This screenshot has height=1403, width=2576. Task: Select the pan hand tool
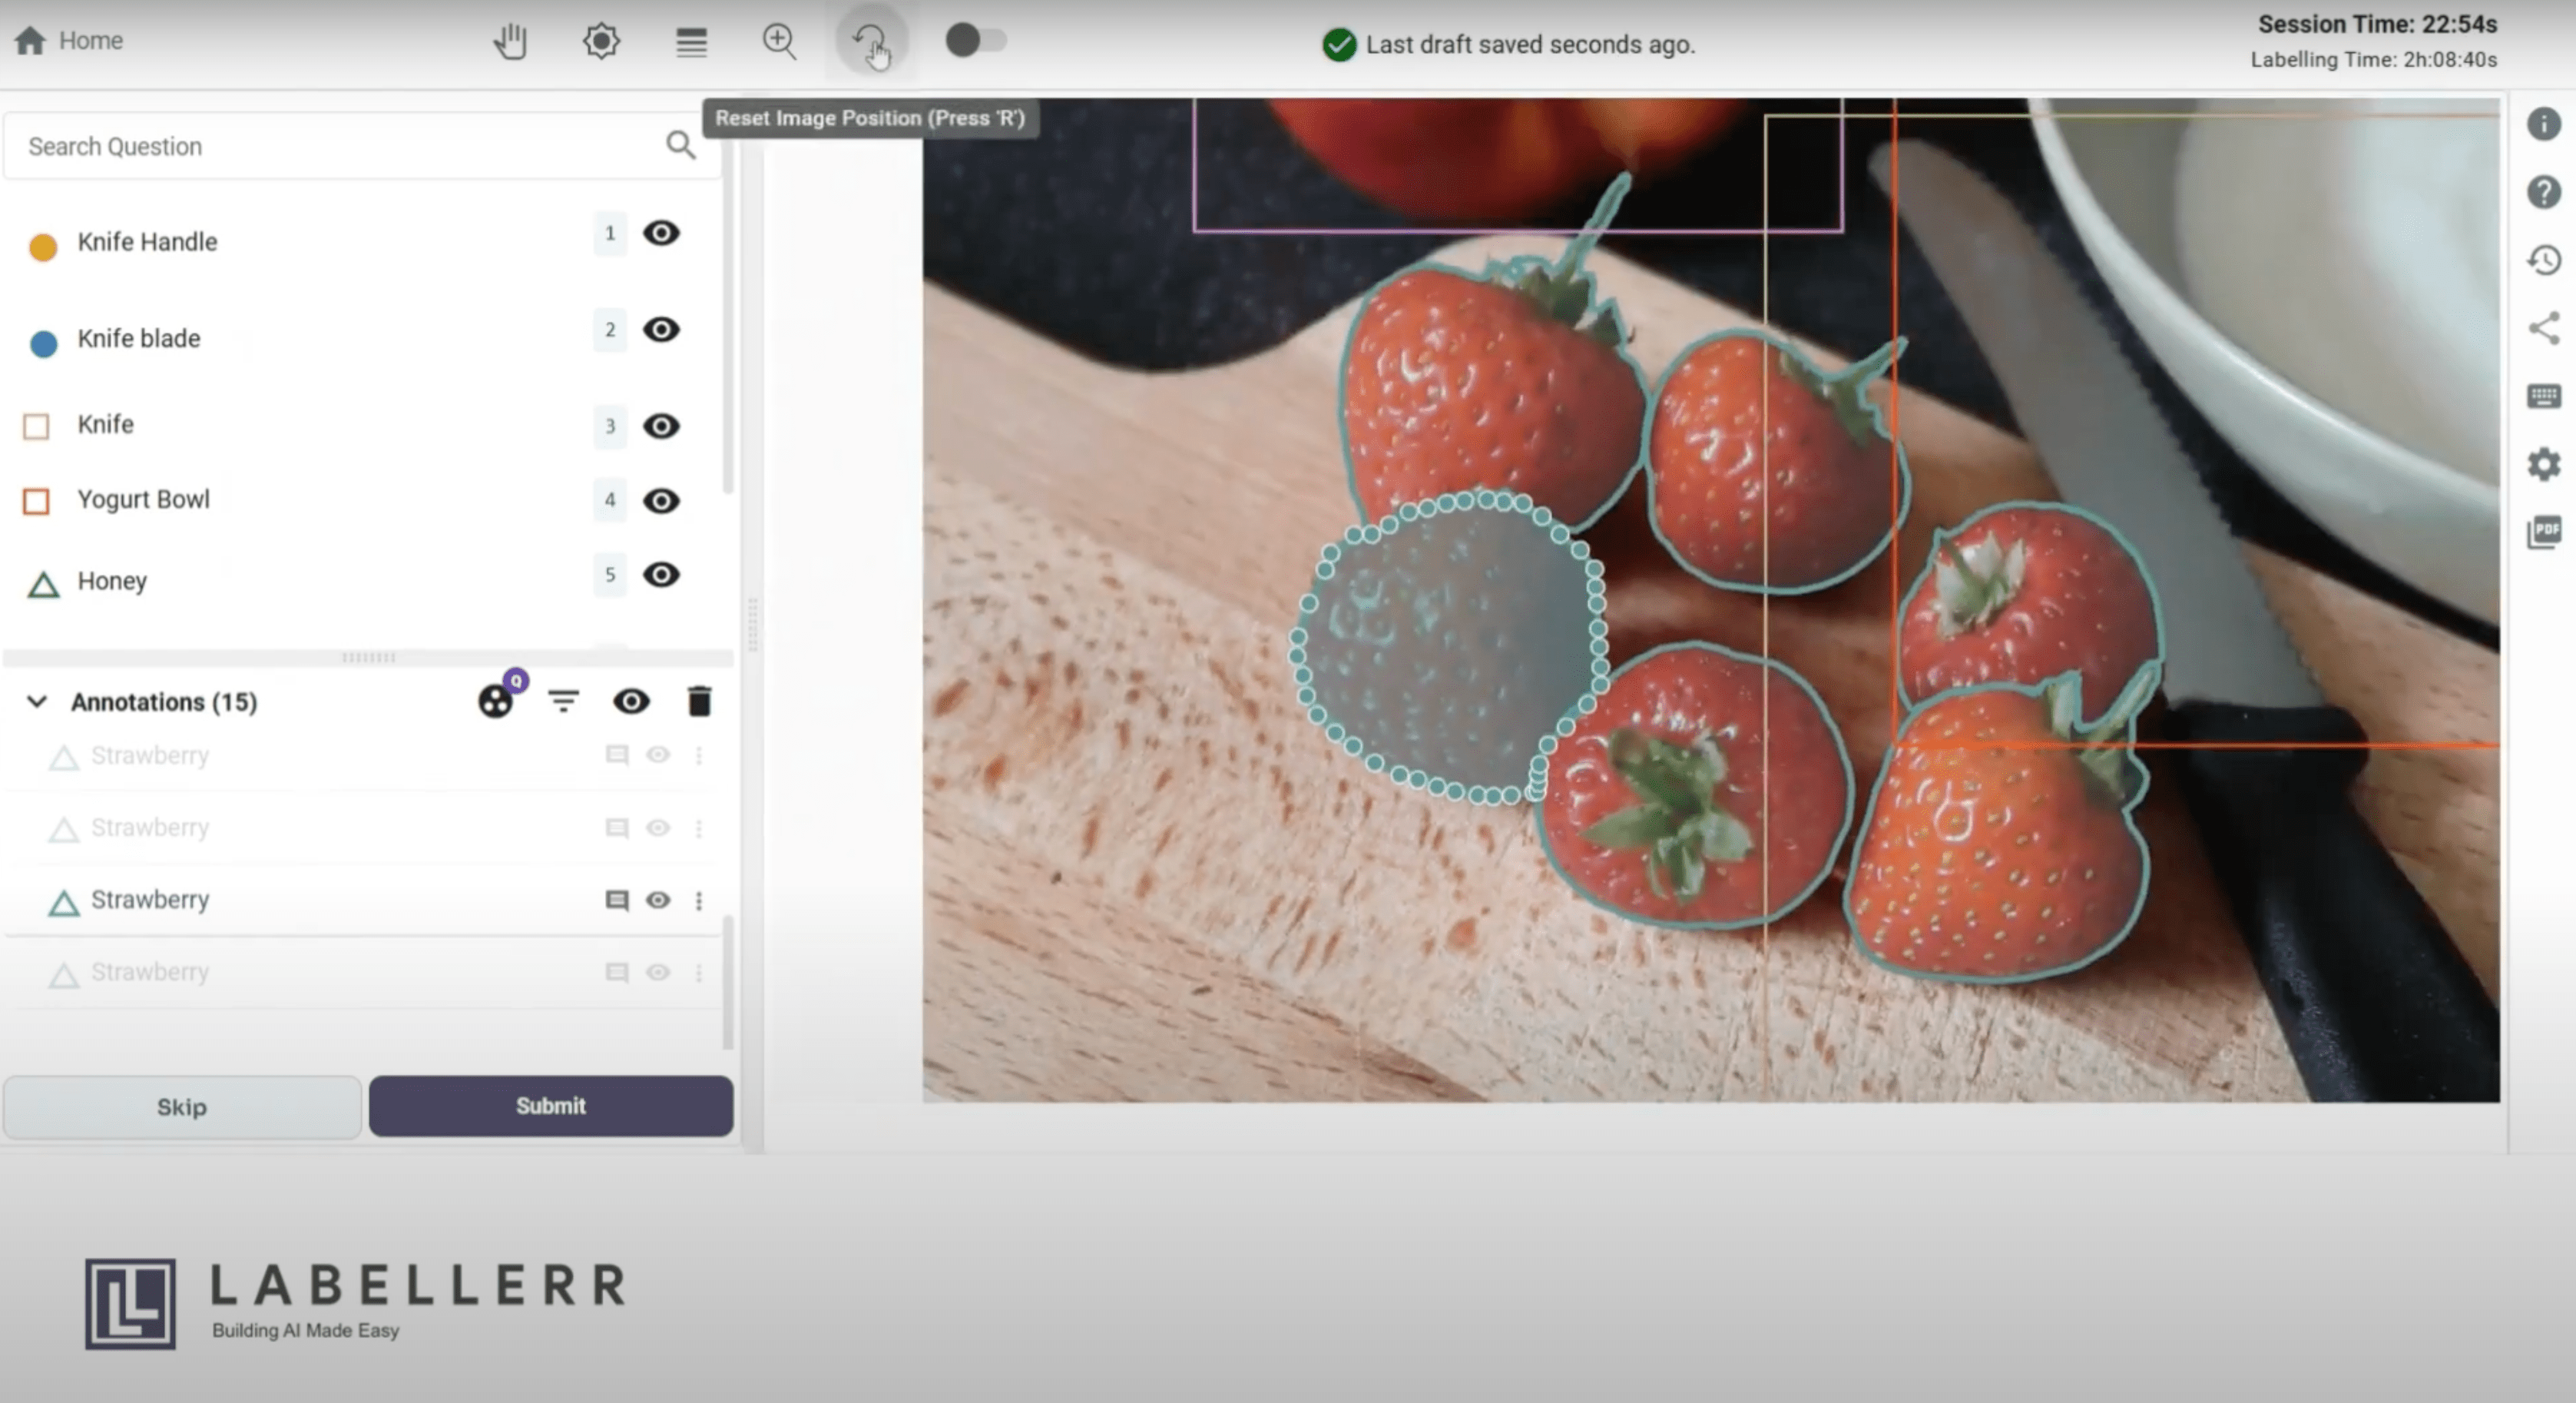(x=510, y=42)
